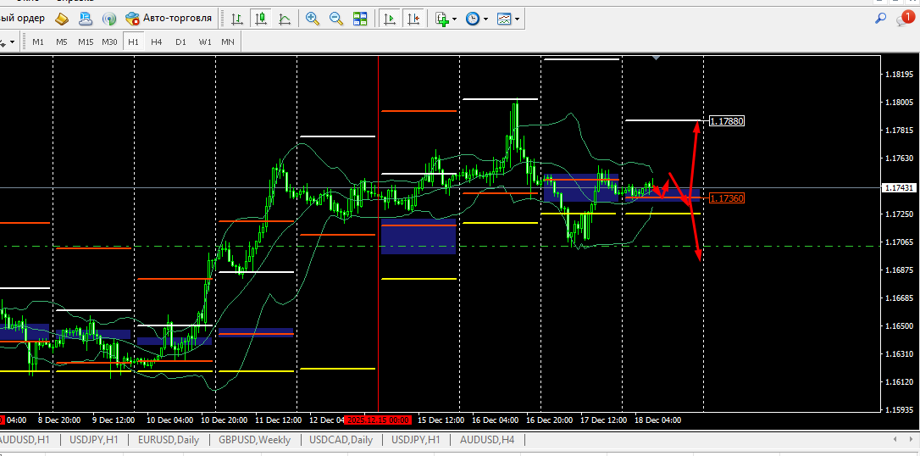Open chat notifications with red badge
This screenshot has width=920, height=456.
(x=904, y=18)
